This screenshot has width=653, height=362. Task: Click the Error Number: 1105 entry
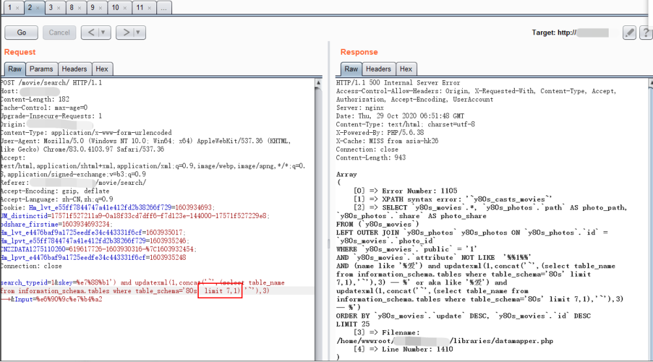pos(405,191)
